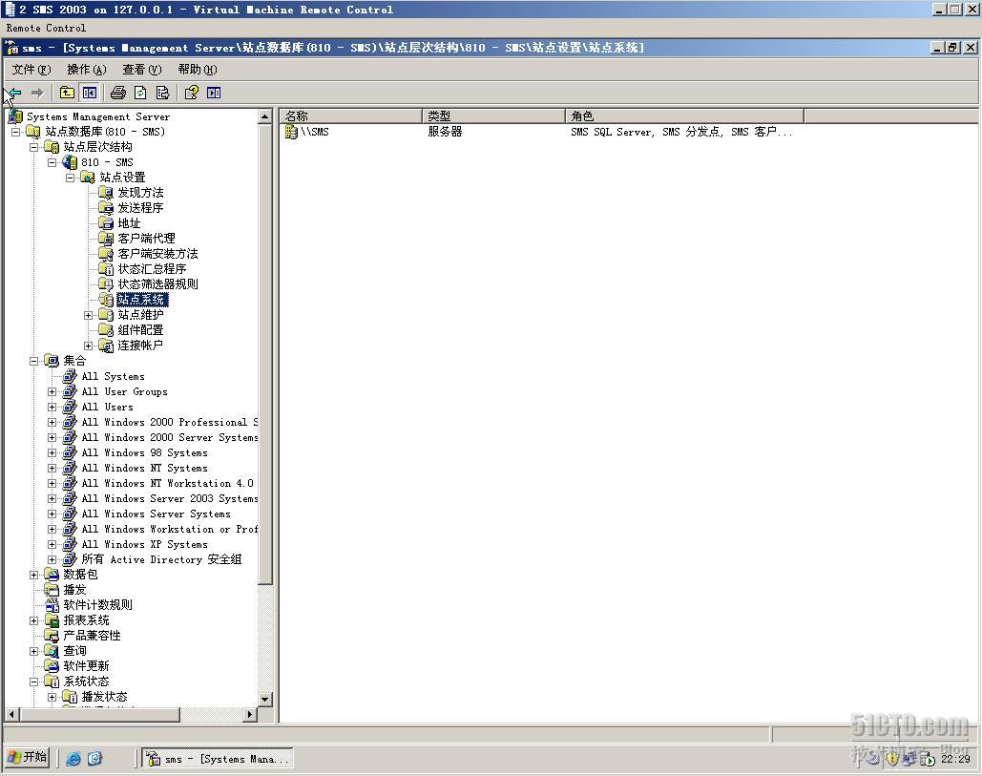
Task: Expand the All User Groups collection
Action: tap(52, 391)
